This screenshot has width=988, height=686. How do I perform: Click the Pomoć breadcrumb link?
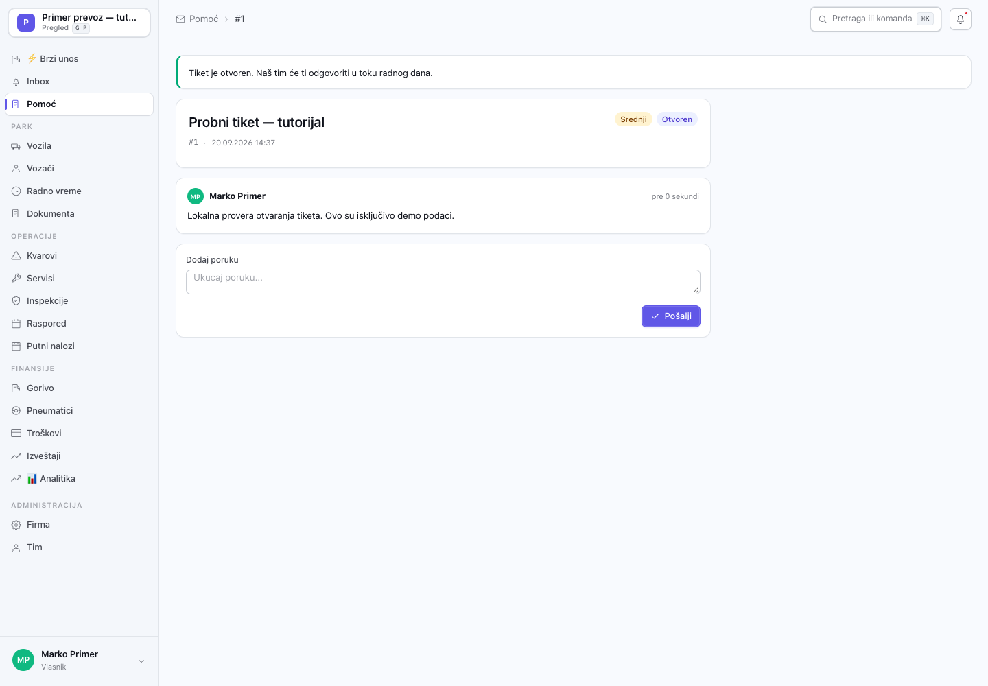(x=204, y=19)
